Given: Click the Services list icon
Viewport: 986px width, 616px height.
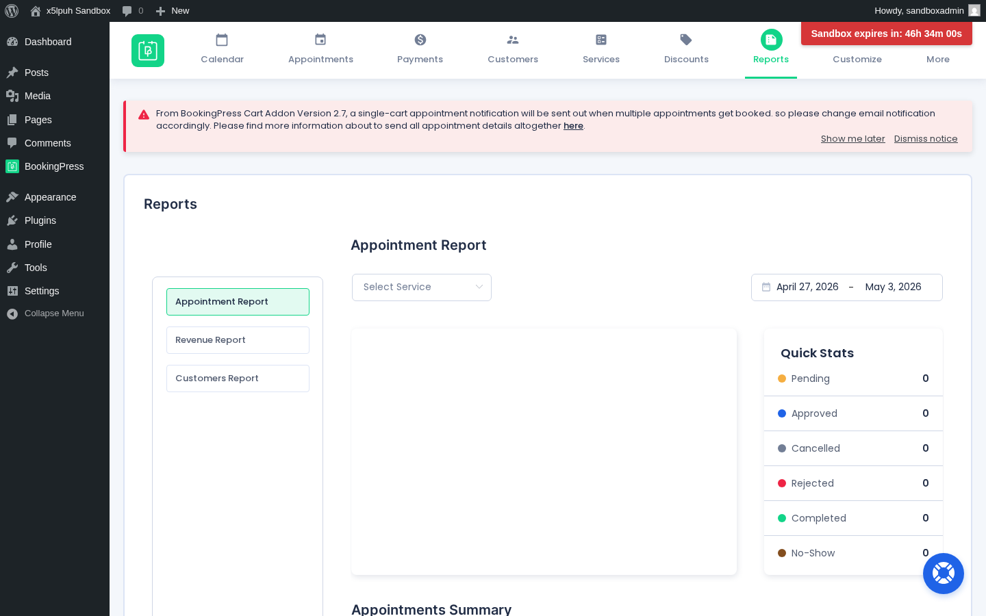Looking at the screenshot, I should click(x=601, y=40).
